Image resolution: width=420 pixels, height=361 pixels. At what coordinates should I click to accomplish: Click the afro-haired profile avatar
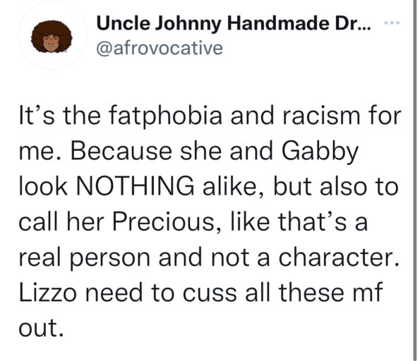[52, 36]
